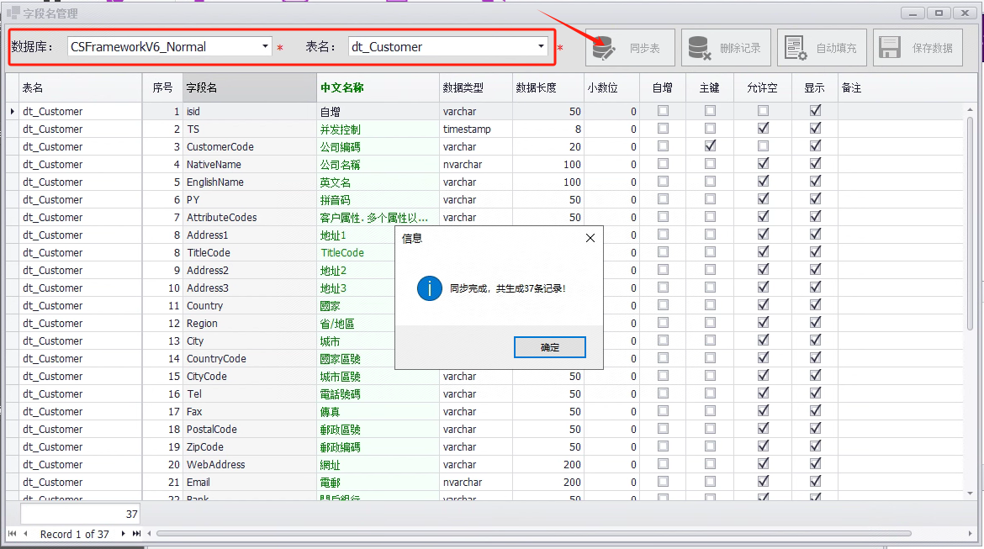This screenshot has width=984, height=549.
Task: Sort by 序号 column header
Action: (x=162, y=87)
